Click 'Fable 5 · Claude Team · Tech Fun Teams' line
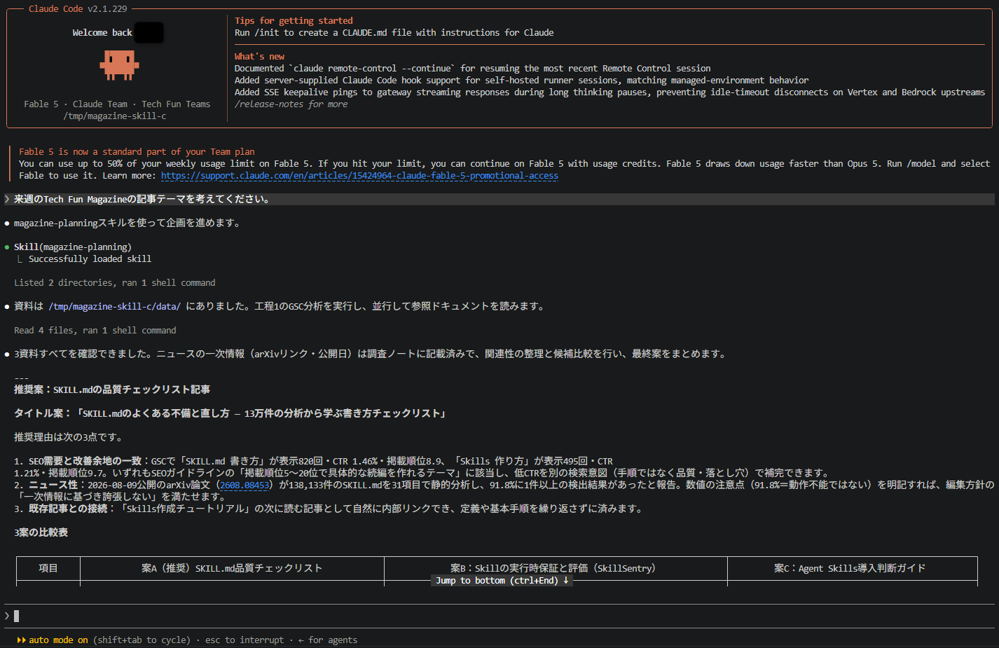The width and height of the screenshot is (999, 648). [x=117, y=104]
